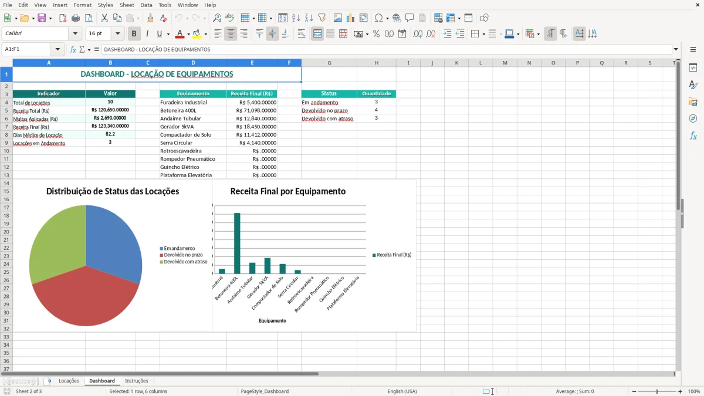Click the Font Color red swatch
The height and width of the screenshot is (396, 704).
(180, 34)
